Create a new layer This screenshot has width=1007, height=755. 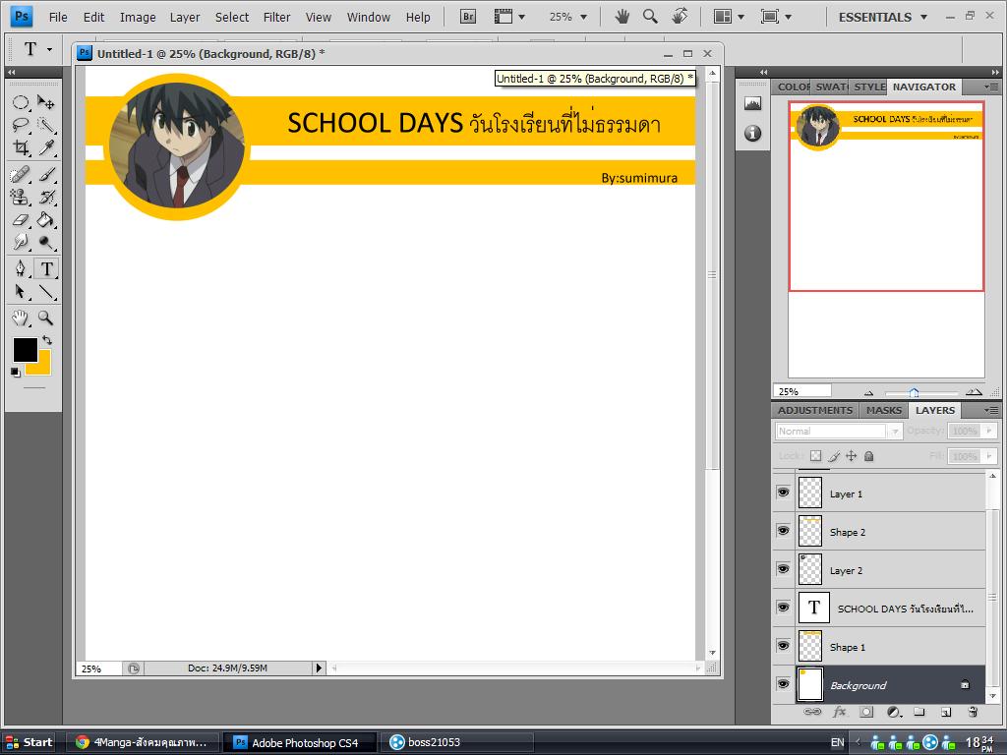[945, 712]
